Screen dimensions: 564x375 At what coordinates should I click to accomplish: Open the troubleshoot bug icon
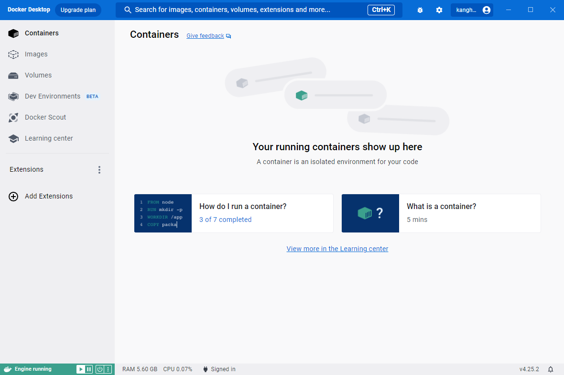(420, 10)
